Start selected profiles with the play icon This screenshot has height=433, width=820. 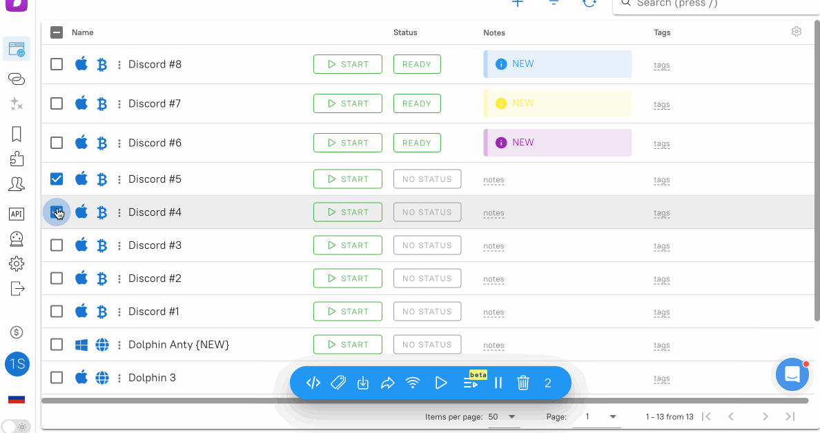441,383
